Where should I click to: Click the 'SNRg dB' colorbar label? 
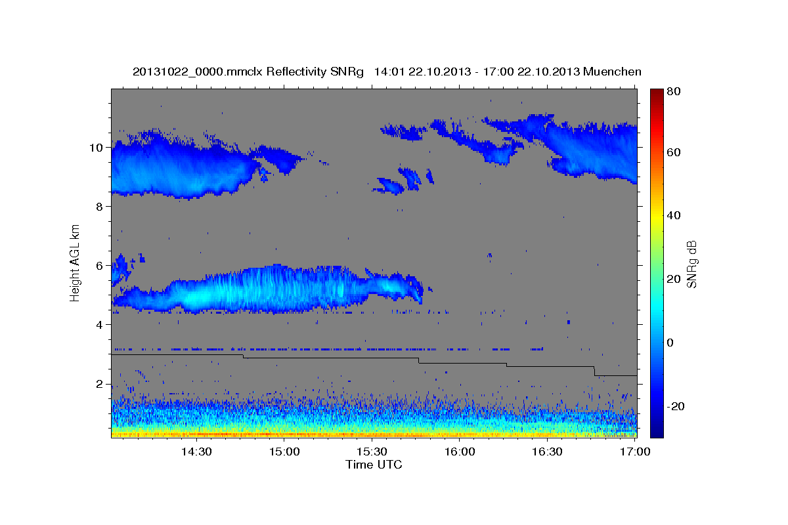click(692, 264)
